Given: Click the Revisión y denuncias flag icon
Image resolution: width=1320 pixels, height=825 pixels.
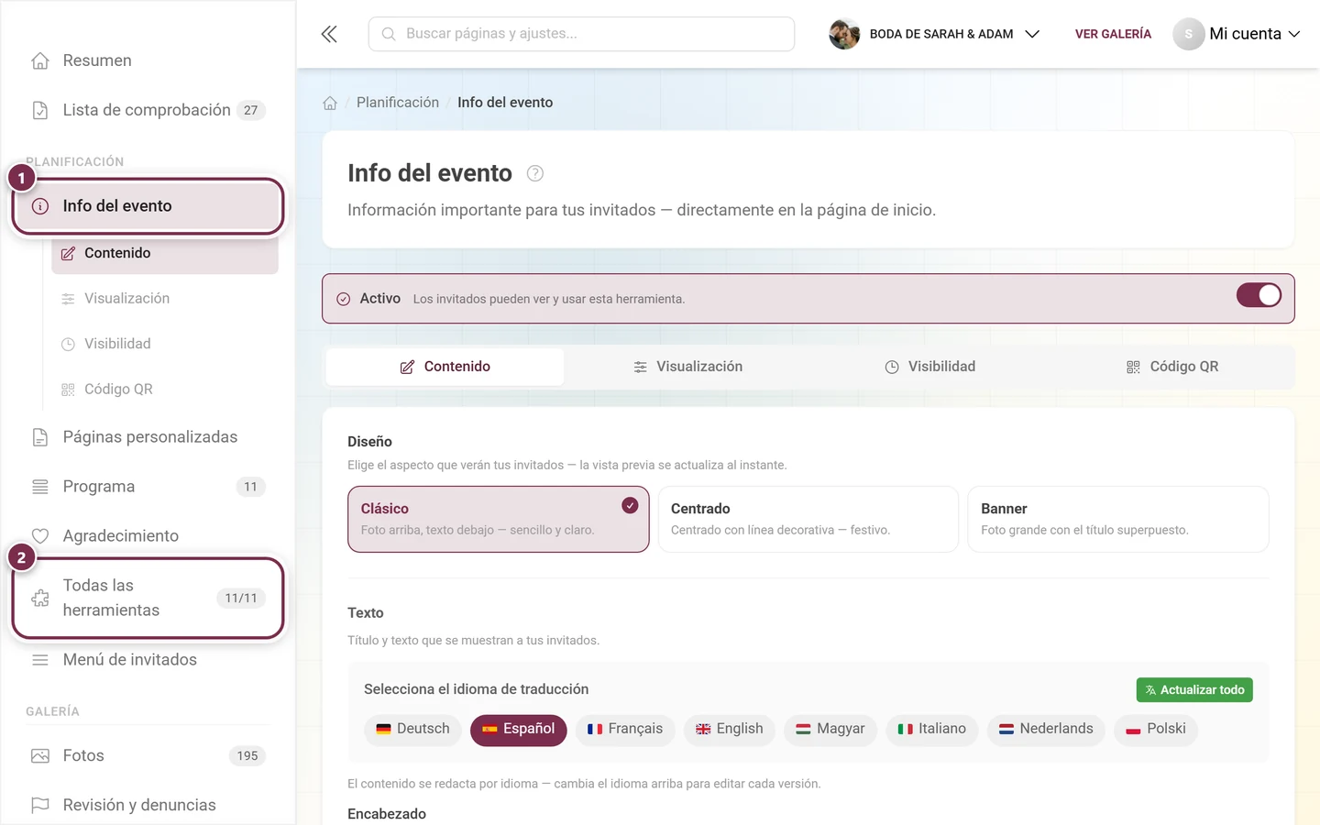Looking at the screenshot, I should point(40,806).
